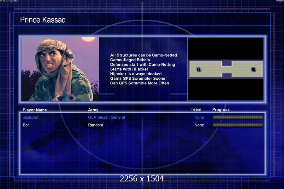284x189 pixels.
Task: Click the 'Starts with Hijacker' line
Action: click(x=129, y=69)
